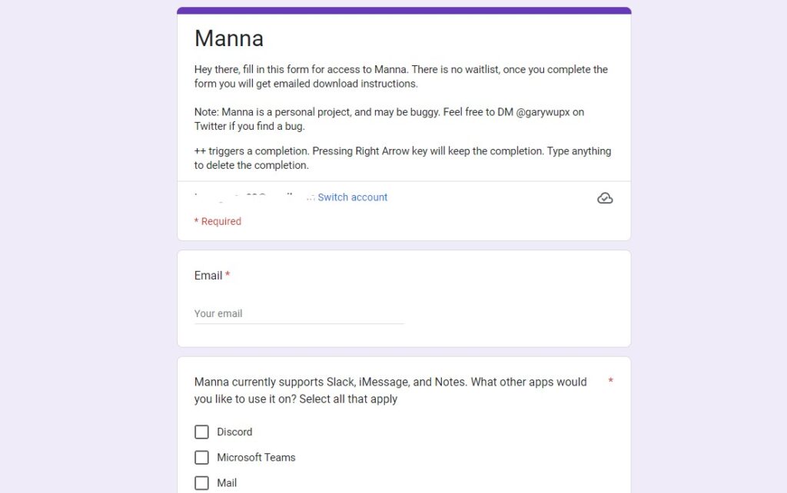Click the red Required notice text

click(x=218, y=221)
